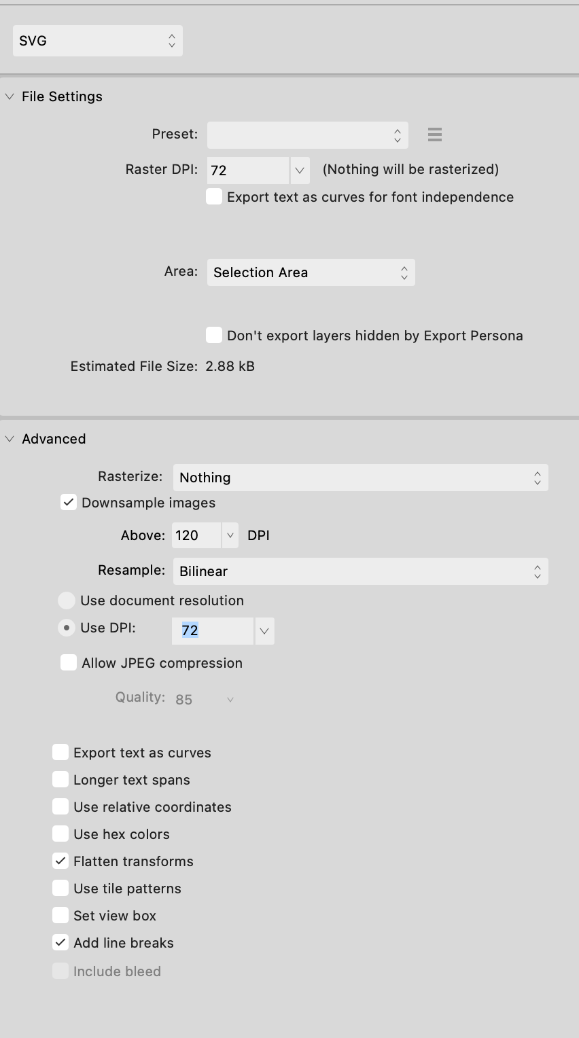Collapse the Advanced section
Viewport: 579px width, 1038px height.
pyautogui.click(x=10, y=439)
